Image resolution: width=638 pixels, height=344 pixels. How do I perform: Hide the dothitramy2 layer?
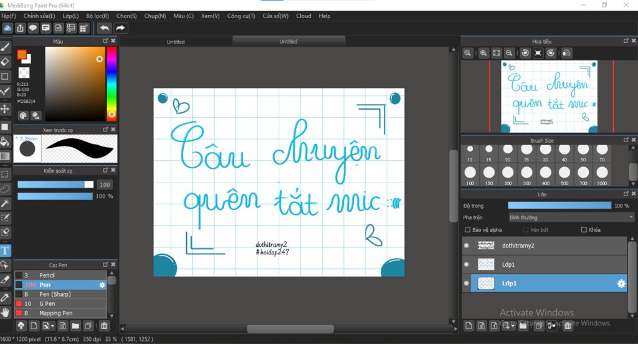pos(467,246)
